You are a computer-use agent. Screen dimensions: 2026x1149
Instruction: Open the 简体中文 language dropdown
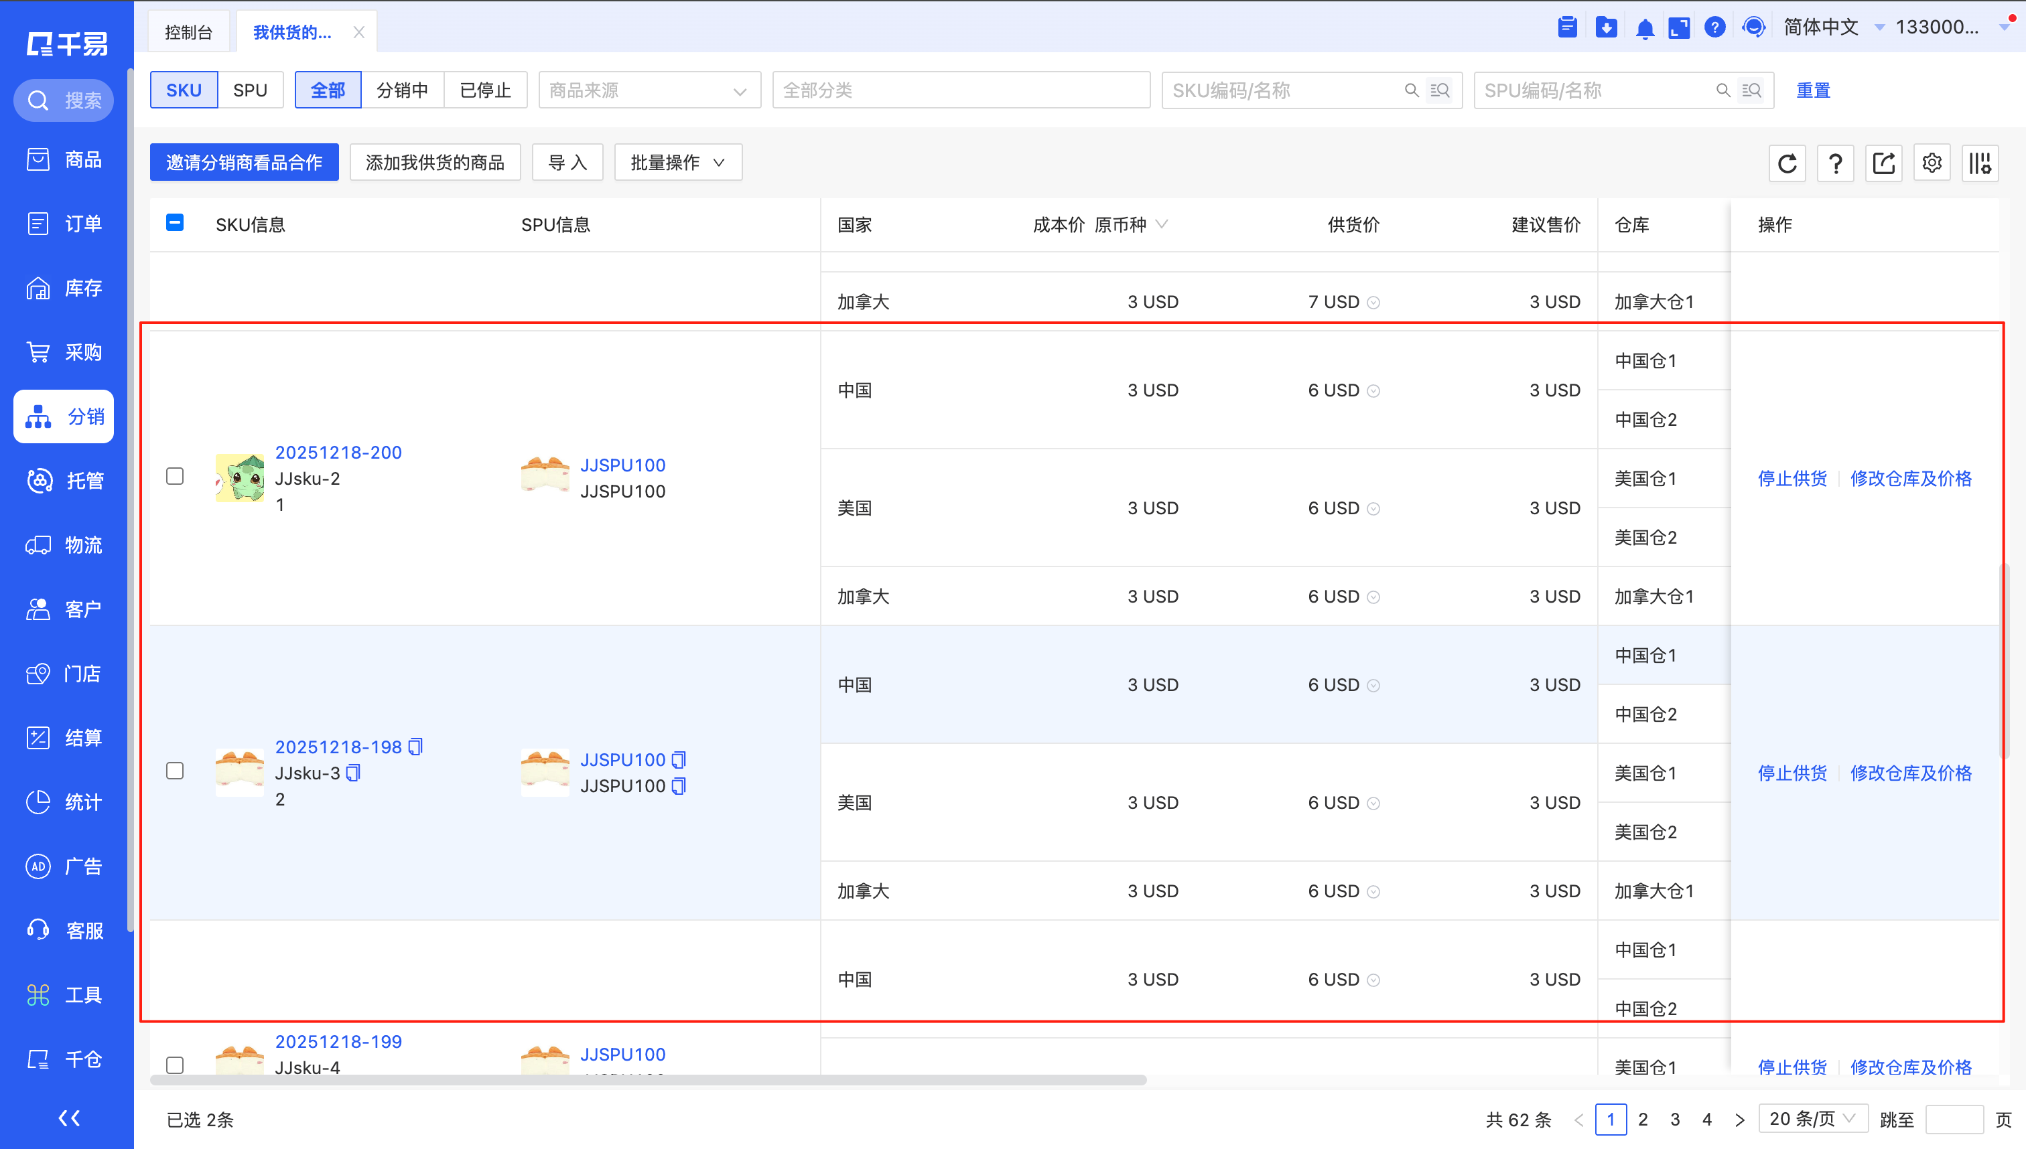[x=1833, y=27]
